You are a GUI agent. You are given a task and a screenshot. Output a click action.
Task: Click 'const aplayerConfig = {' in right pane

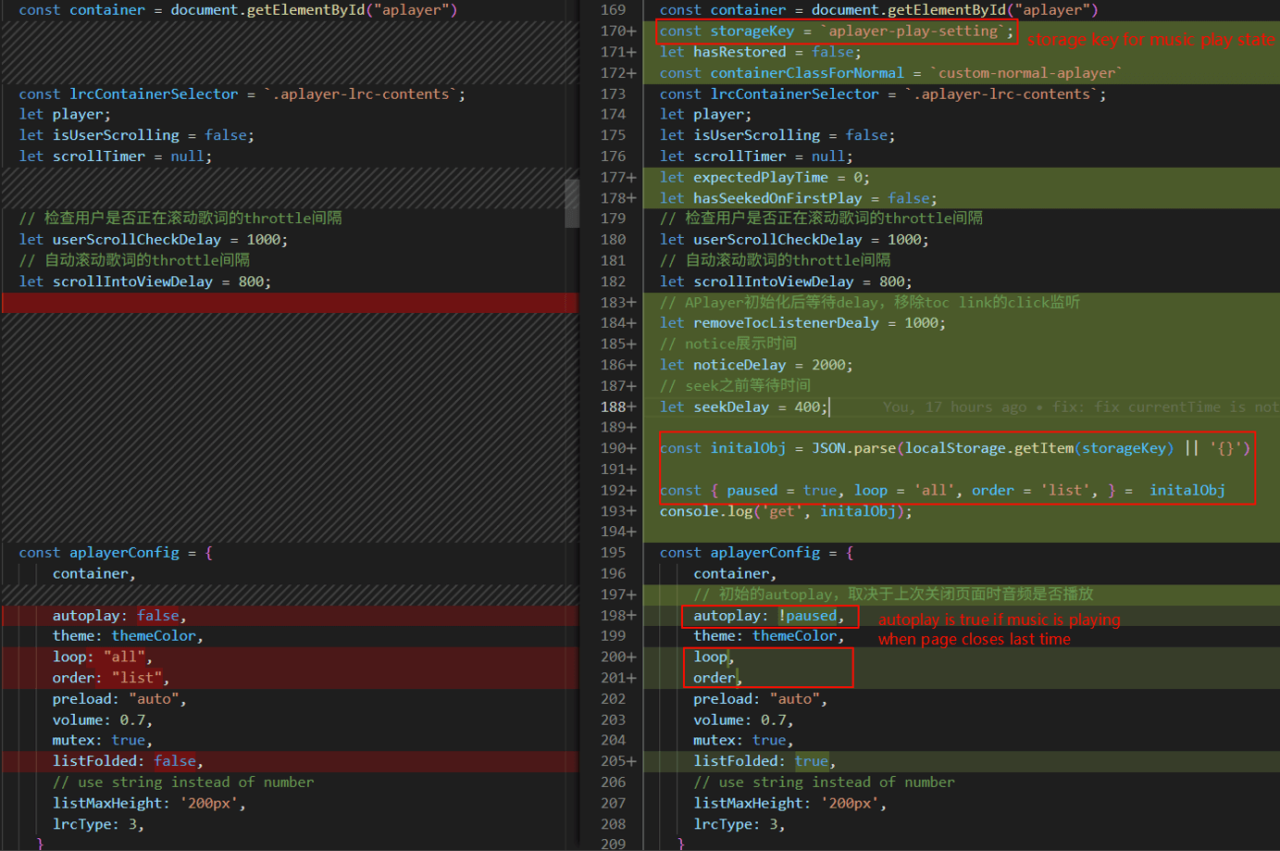click(x=757, y=552)
